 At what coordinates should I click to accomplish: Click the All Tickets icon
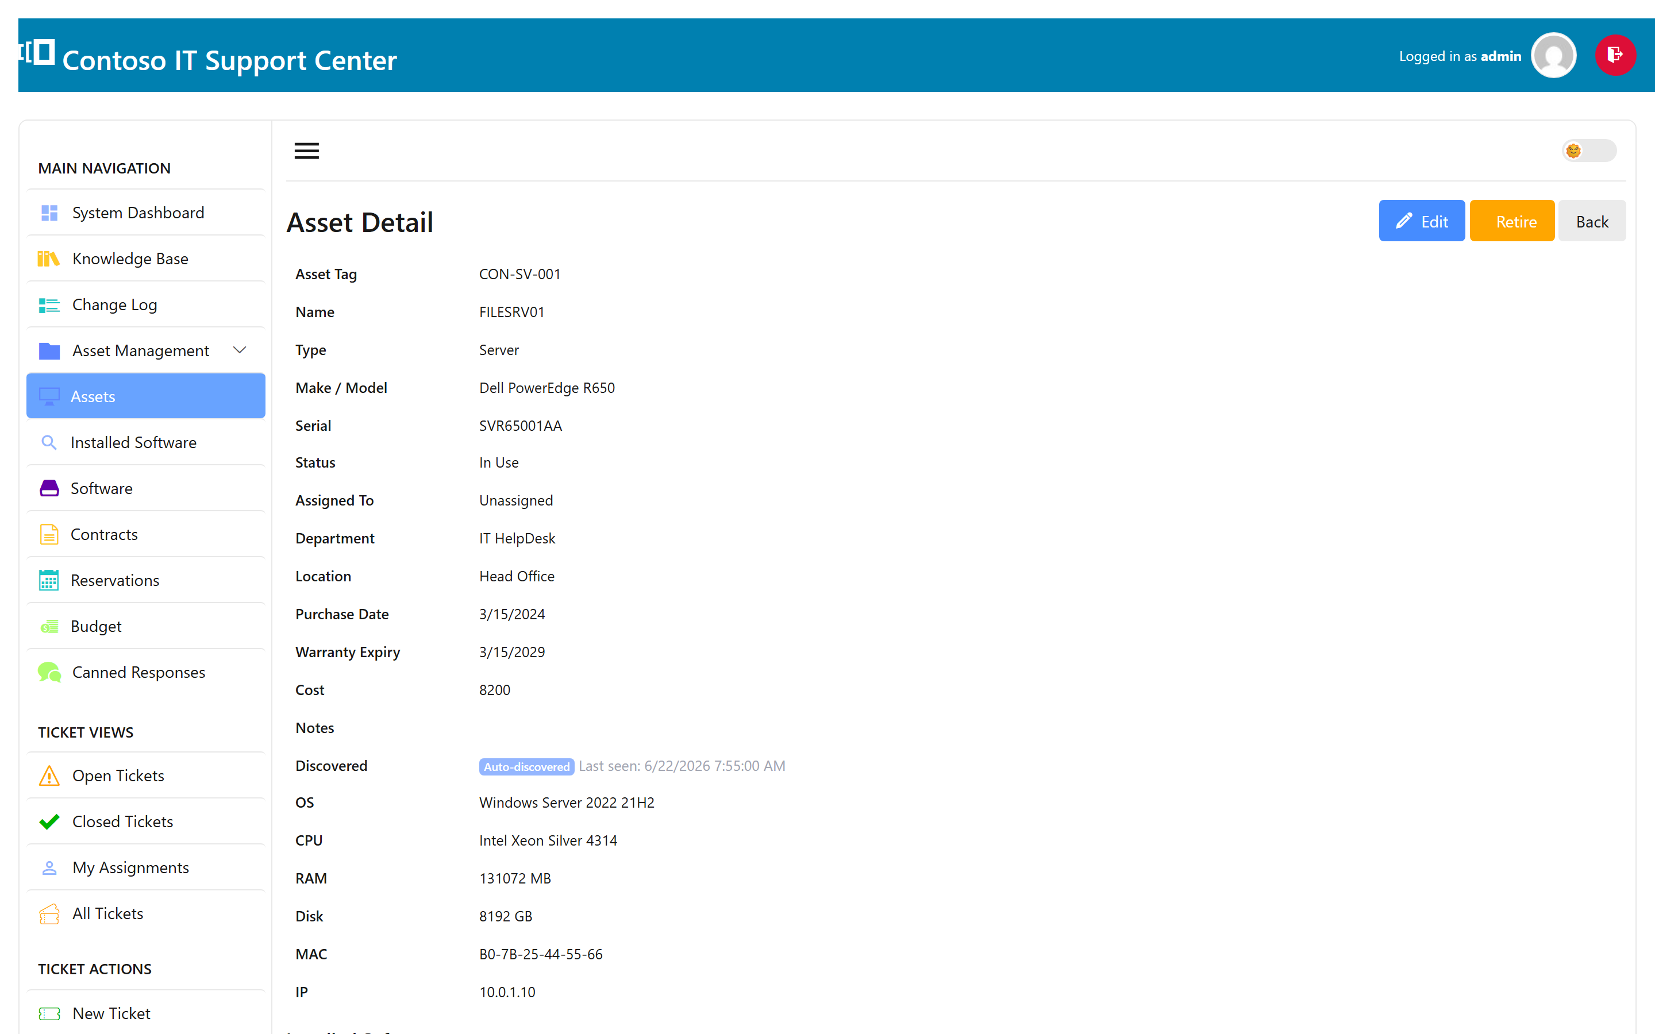click(x=49, y=913)
